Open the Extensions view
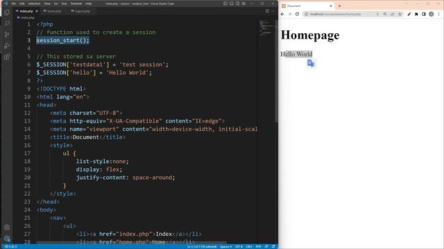The width and height of the screenshot is (444, 249). coord(7,57)
